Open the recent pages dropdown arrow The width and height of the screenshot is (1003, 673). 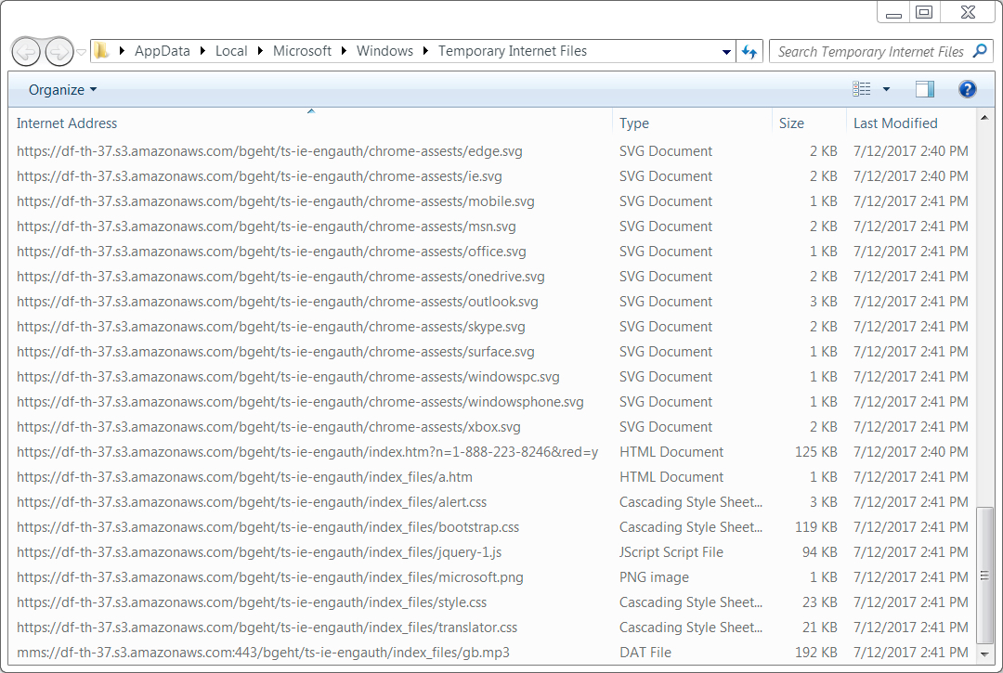pyautogui.click(x=81, y=52)
